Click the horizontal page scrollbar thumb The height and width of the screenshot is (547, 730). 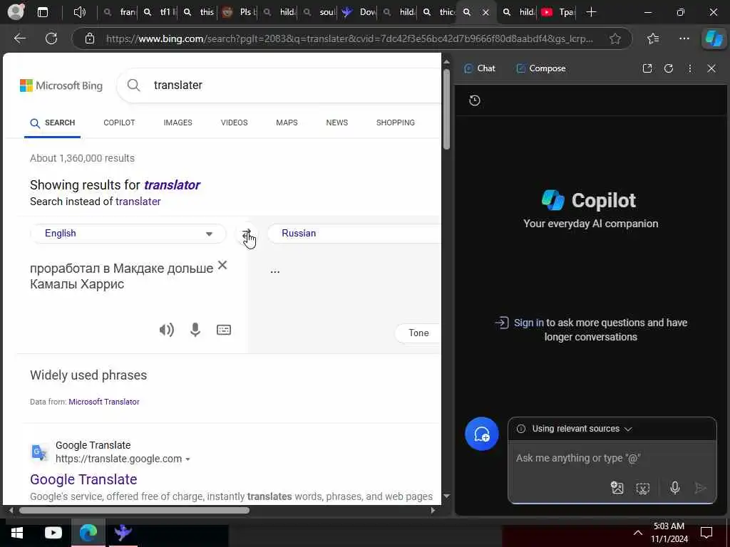click(x=134, y=510)
